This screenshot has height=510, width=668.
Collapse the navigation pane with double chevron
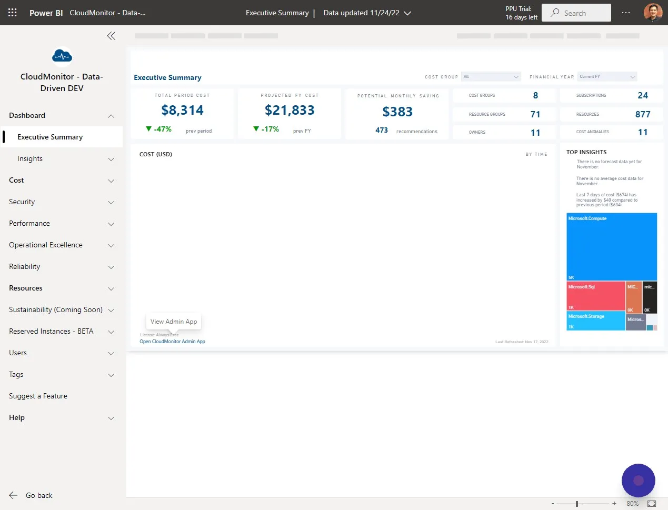click(111, 36)
